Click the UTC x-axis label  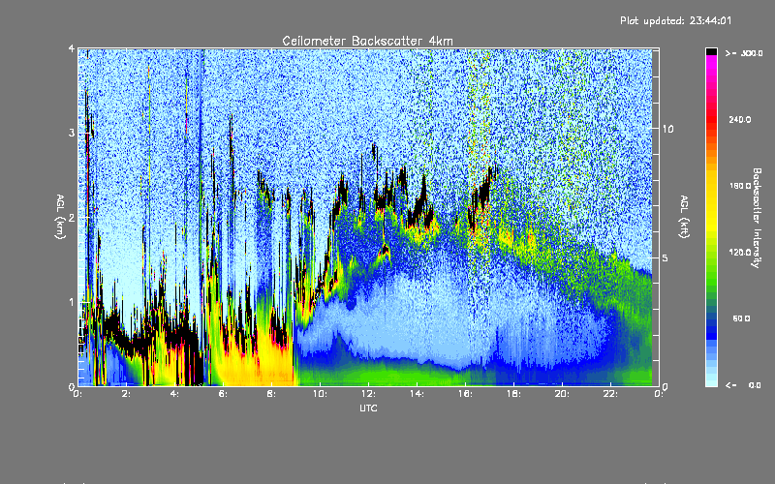coord(368,408)
